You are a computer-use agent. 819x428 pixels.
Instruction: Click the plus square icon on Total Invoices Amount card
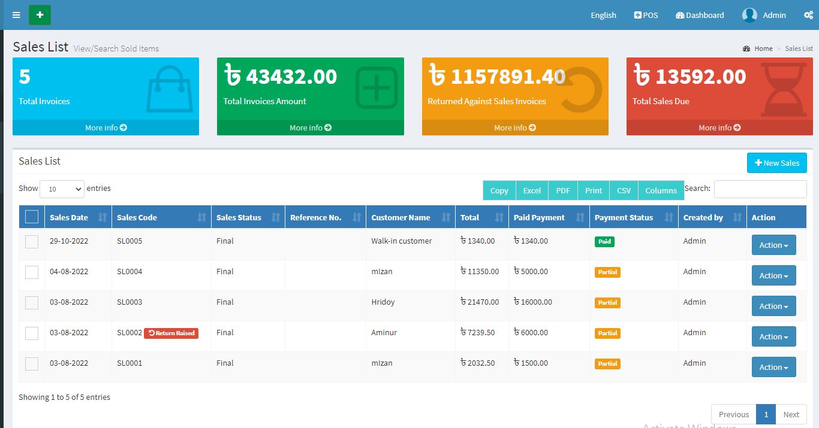click(377, 88)
